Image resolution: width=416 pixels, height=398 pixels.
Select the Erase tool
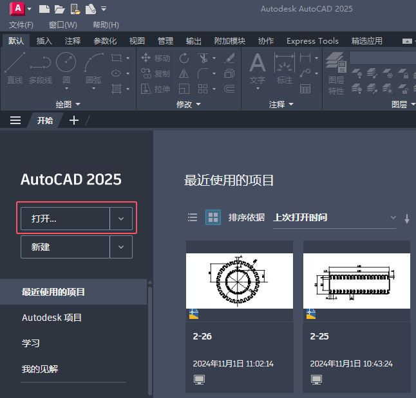point(229,58)
